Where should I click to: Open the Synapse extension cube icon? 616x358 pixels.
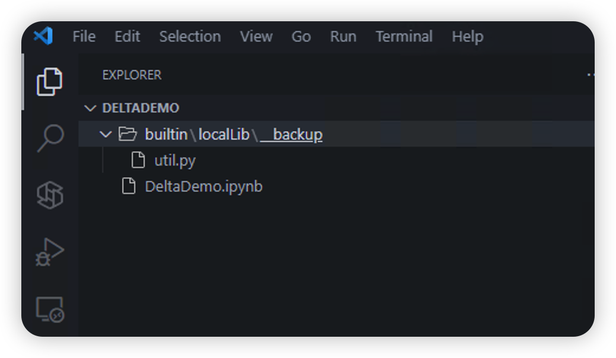pos(50,195)
